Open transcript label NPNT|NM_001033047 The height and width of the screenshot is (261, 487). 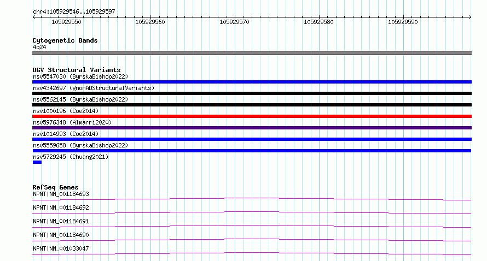click(x=61, y=248)
